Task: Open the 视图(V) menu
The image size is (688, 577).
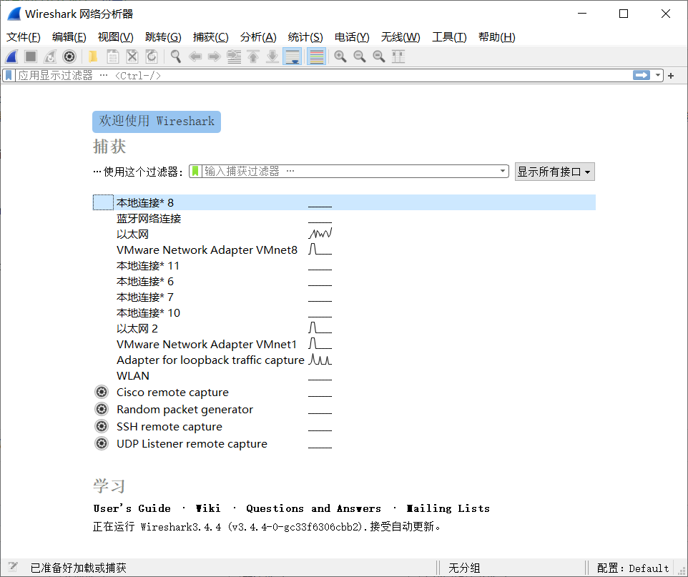Action: (115, 37)
